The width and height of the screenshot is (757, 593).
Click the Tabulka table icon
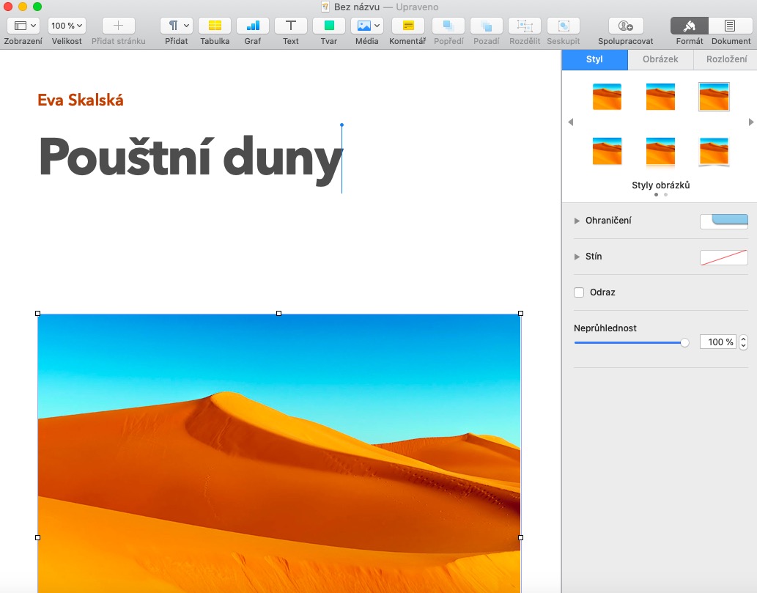pyautogui.click(x=215, y=26)
